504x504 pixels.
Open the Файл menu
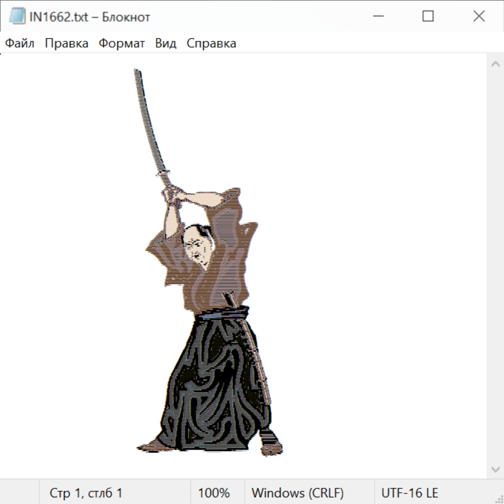(x=20, y=44)
